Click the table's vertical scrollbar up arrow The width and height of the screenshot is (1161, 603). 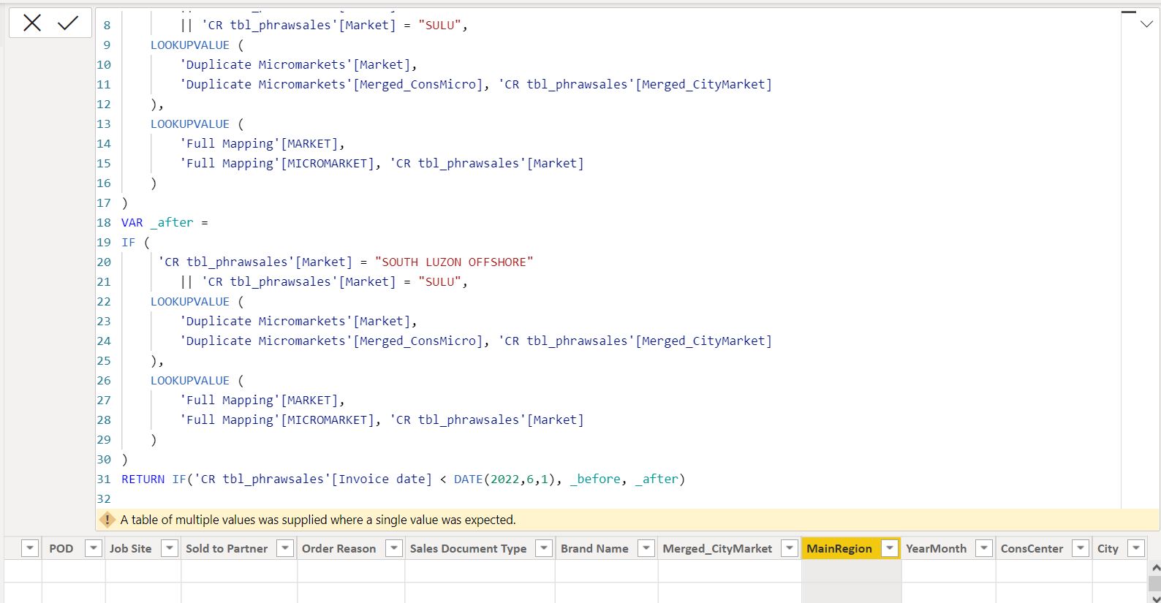(x=1155, y=567)
